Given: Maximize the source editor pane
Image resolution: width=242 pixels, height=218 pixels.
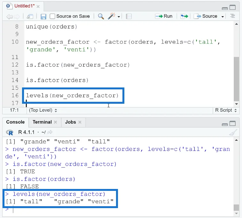Looking at the screenshot, I should [x=232, y=7].
